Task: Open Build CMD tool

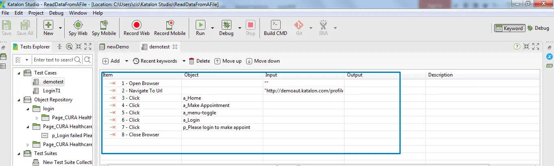Action: pyautogui.click(x=275, y=28)
